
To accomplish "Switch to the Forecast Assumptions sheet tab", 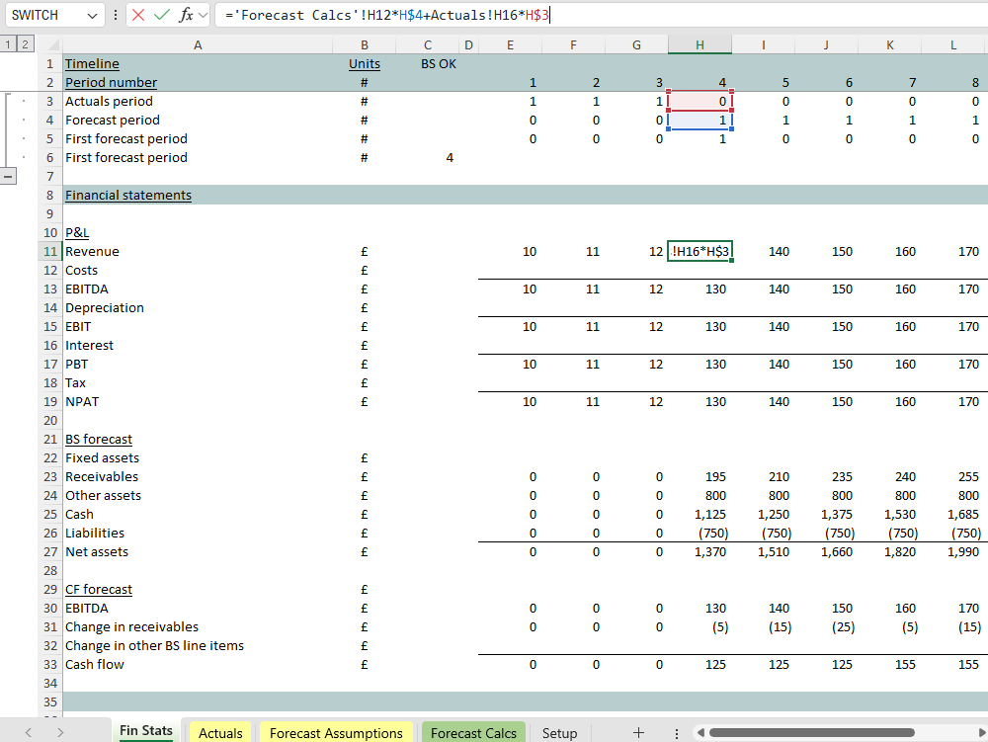I will point(336,732).
